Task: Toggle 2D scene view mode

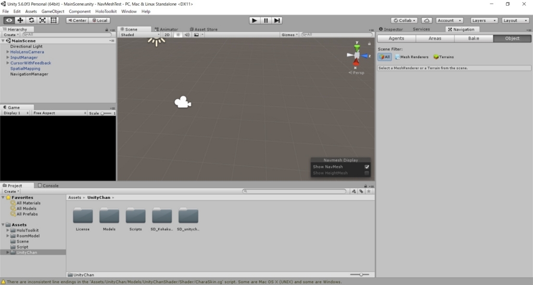Action: 167,35
